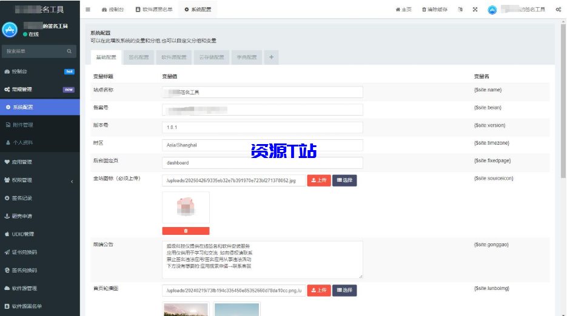
Task: Focus the sidebar 搜索菜单 search field
Action: point(39,51)
